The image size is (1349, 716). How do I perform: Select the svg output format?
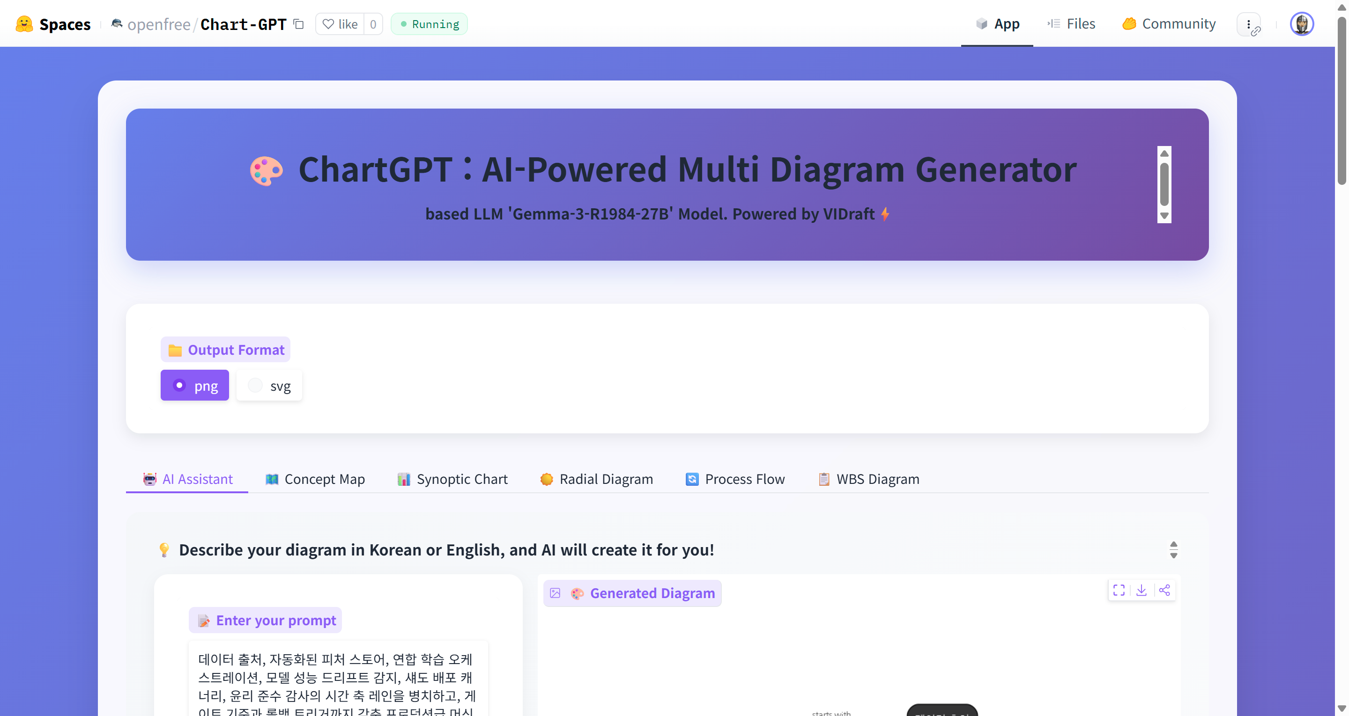[x=269, y=386]
